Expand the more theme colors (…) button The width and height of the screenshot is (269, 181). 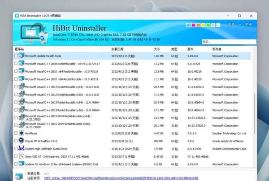[x=218, y=25]
